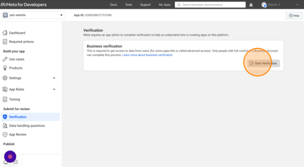Click the Harsh J profile avatar
The width and height of the screenshot is (304, 167).
[264, 5]
